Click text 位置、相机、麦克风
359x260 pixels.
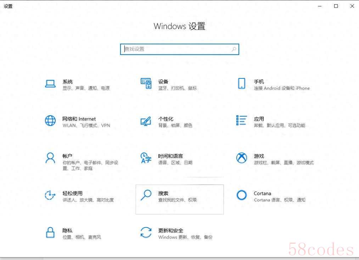82,237
